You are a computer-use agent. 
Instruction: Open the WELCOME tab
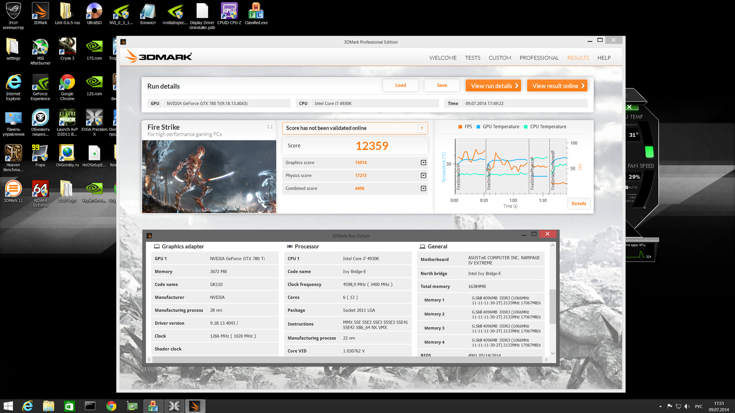click(443, 58)
